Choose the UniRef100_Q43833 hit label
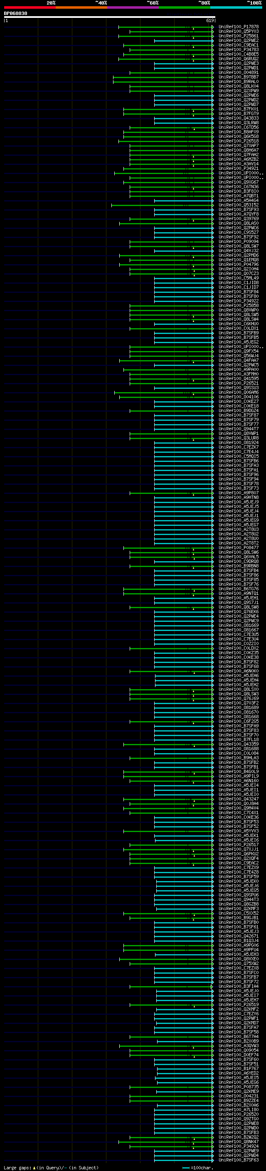Image resolution: width=266 pixels, height=1171 pixels. pyautogui.click(x=239, y=118)
